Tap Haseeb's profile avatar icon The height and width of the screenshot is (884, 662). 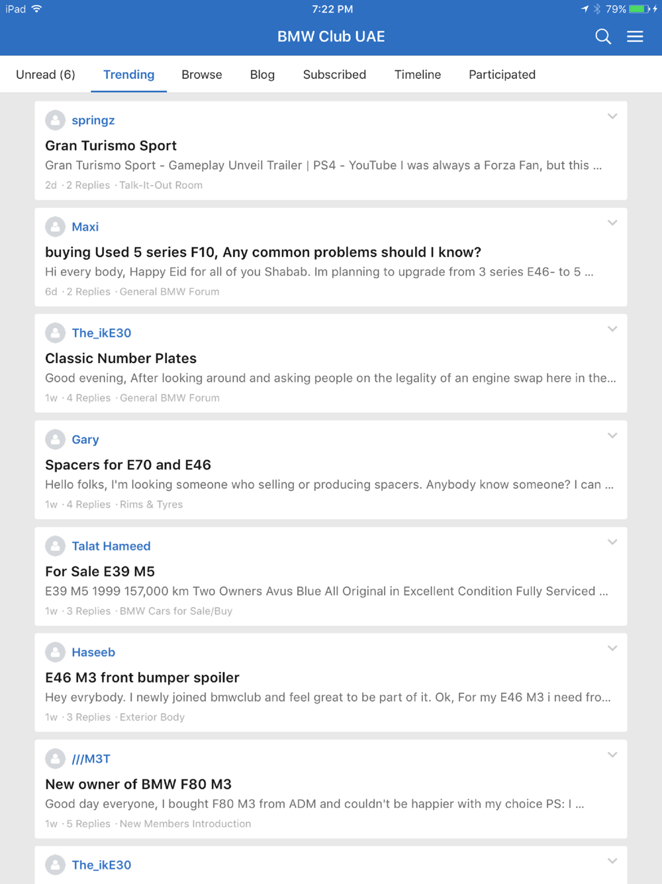[56, 652]
